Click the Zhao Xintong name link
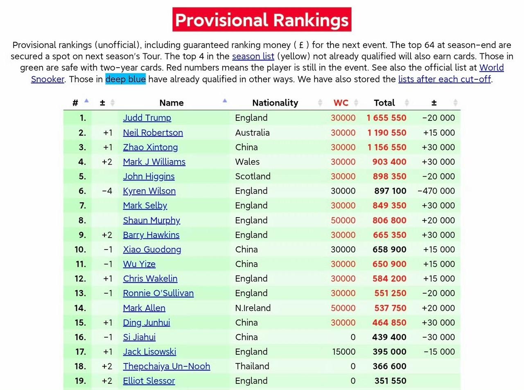The image size is (524, 390). pos(150,147)
